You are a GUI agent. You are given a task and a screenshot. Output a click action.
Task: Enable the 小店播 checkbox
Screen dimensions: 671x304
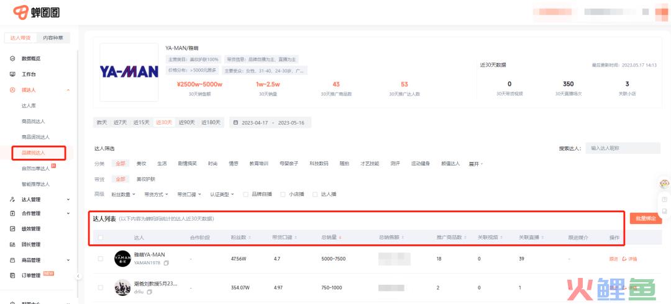click(283, 194)
